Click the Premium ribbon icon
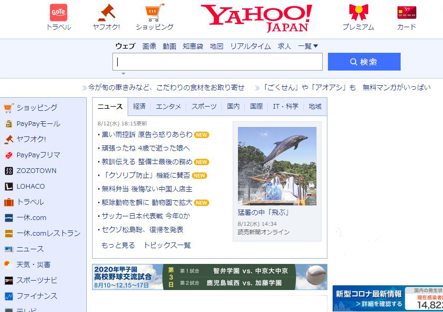This screenshot has height=312, width=443. pos(358,13)
